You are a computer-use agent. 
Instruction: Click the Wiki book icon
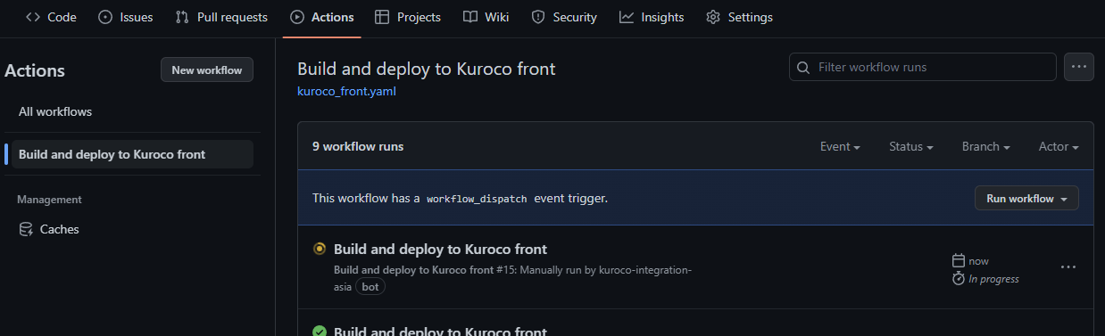coord(470,17)
